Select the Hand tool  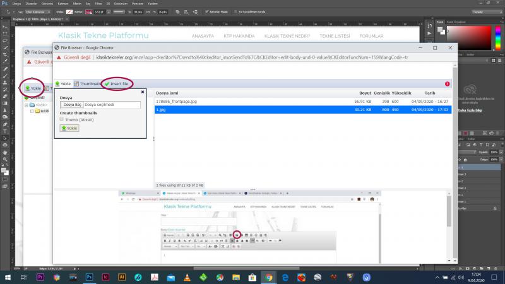tap(5, 152)
